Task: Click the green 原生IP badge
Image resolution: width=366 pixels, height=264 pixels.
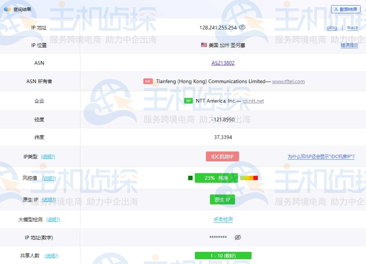Action: coord(222,199)
